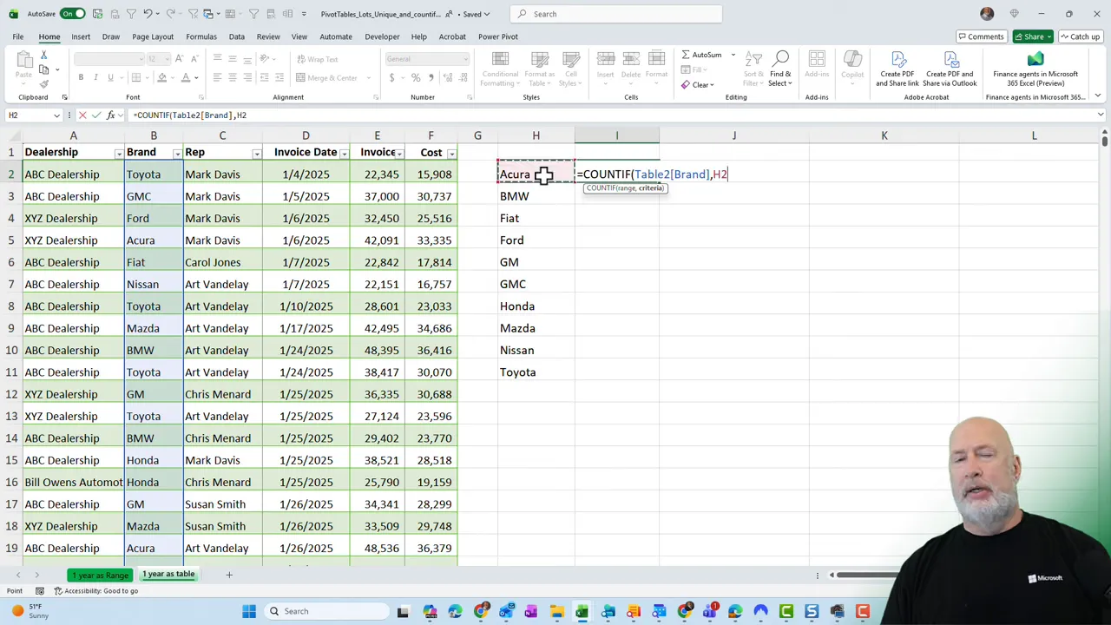Open the Font Color swatch

[x=185, y=77]
